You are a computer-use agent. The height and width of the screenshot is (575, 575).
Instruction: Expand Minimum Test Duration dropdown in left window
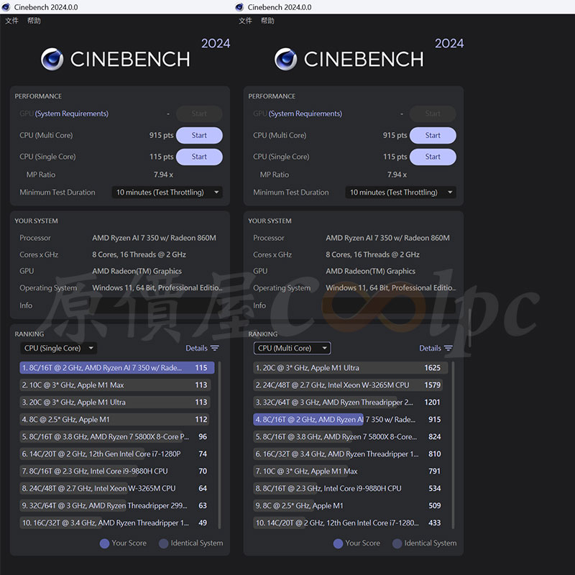tap(167, 192)
